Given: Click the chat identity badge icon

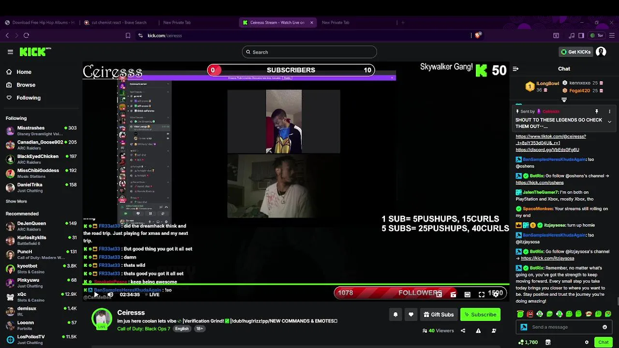Looking at the screenshot, I should coord(524,327).
